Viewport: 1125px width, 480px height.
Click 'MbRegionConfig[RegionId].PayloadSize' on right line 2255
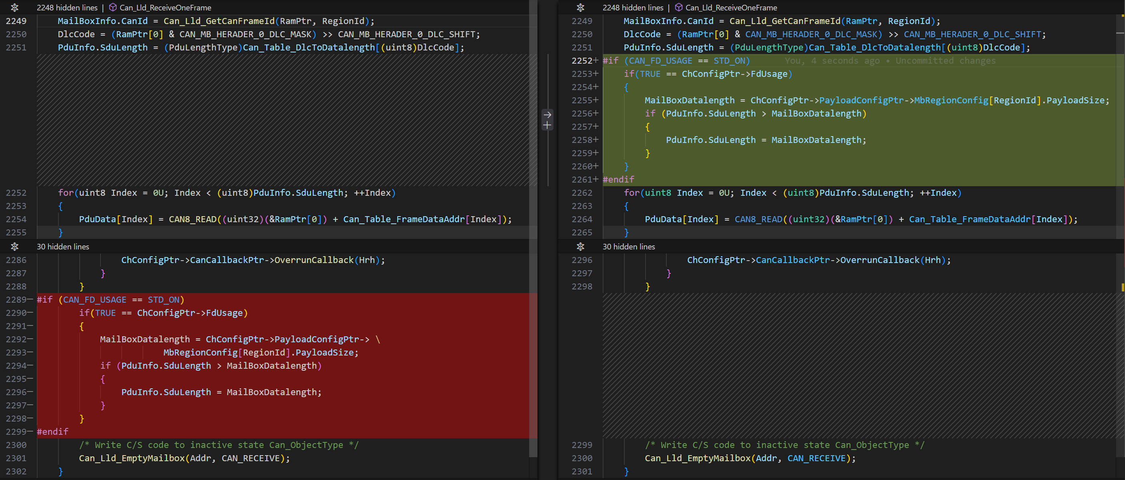point(1009,100)
